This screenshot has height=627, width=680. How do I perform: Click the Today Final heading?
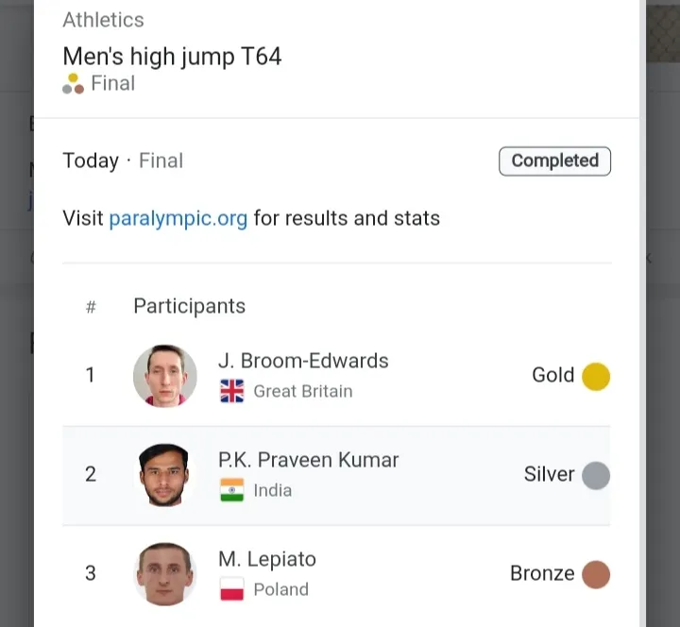pyautogui.click(x=123, y=161)
